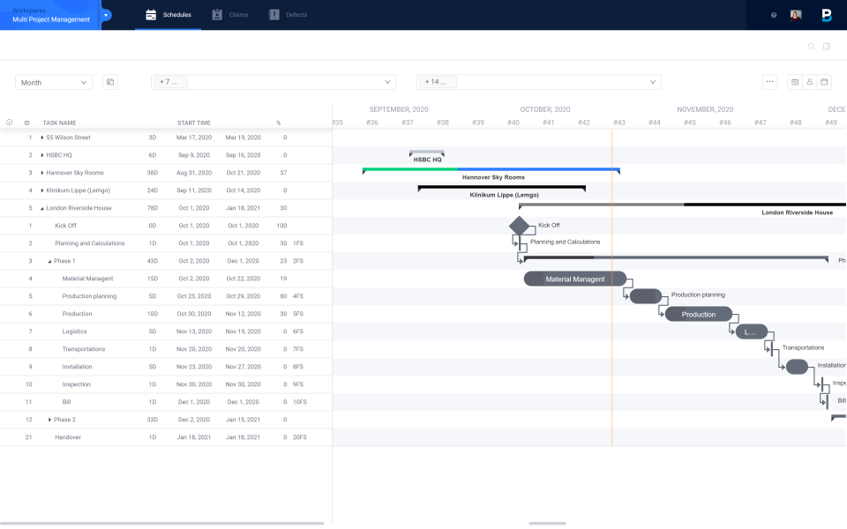Click the resources person icon in the toolbar
Viewport: 847px width, 529px height.
pos(808,81)
